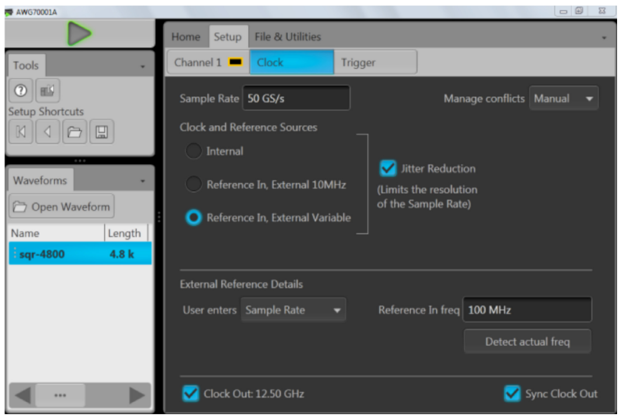The width and height of the screenshot is (620, 417).
Task: Select Reference In, External 10MHz option
Action: click(193, 185)
